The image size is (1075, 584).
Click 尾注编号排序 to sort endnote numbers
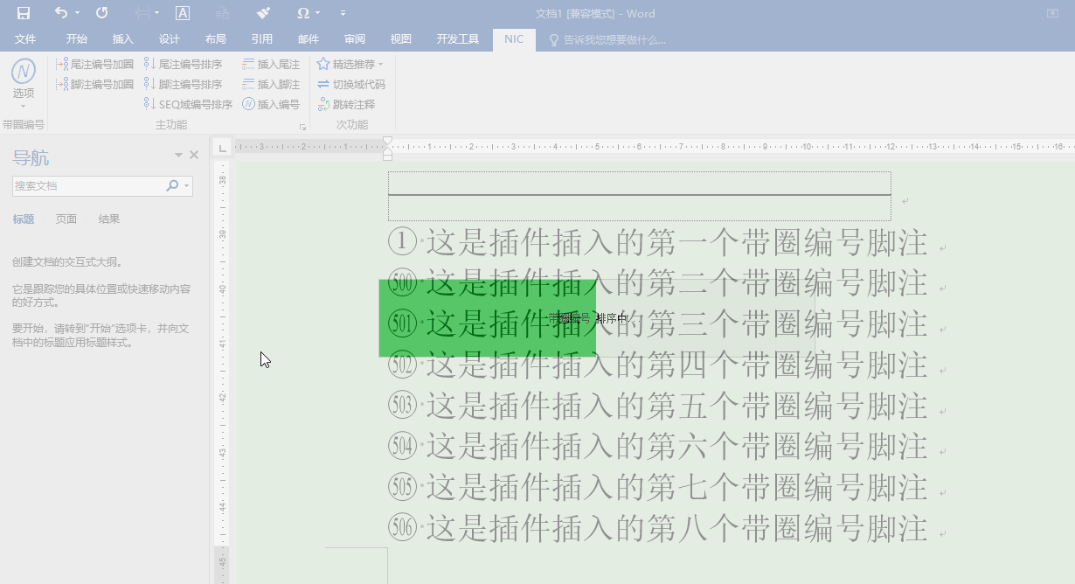(184, 64)
